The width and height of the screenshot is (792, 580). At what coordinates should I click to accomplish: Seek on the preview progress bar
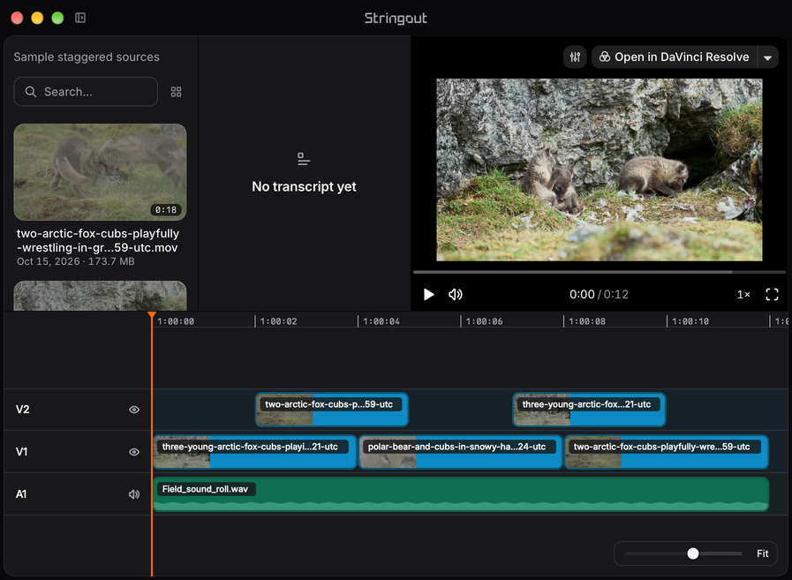(x=600, y=272)
